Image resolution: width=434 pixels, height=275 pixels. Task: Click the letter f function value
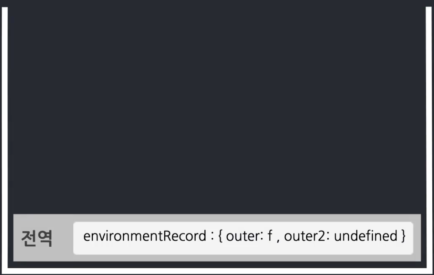pyautogui.click(x=270, y=236)
